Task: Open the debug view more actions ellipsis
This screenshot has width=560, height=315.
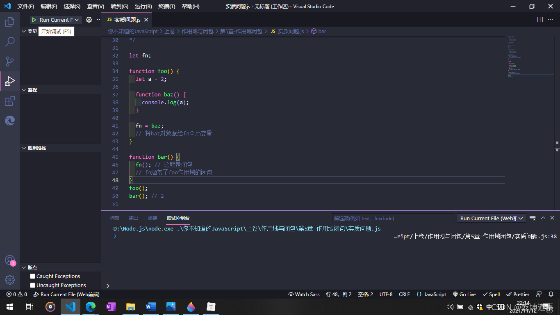Action: [98, 20]
